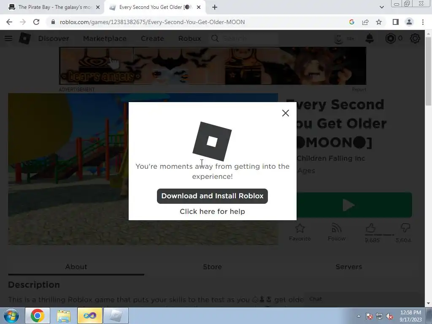Report the advertisement
This screenshot has width=432, height=324.
click(359, 89)
